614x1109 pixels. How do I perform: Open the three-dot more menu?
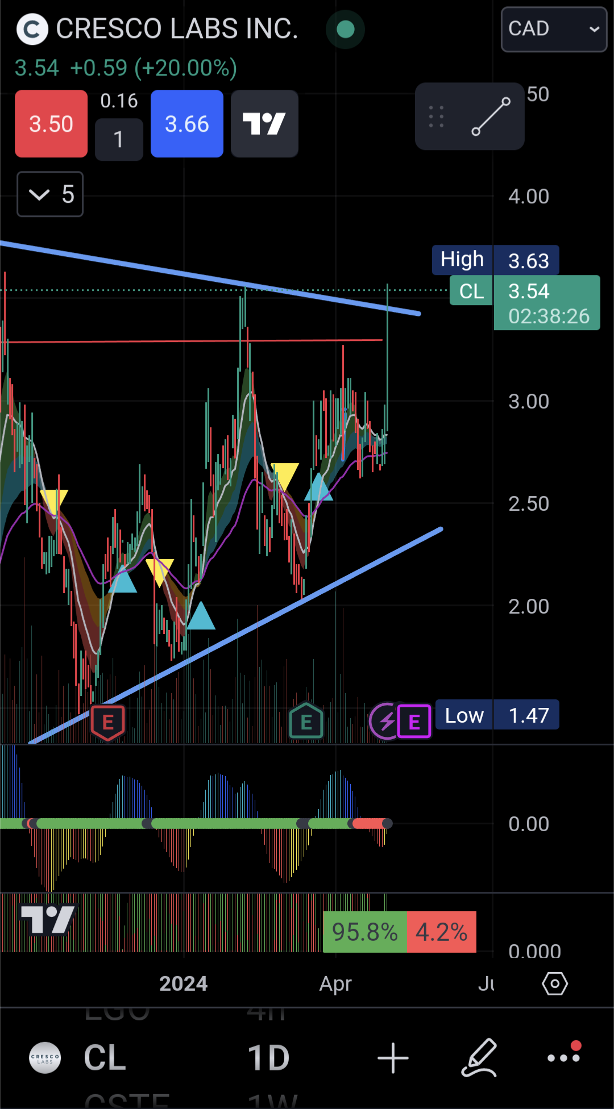(563, 1057)
